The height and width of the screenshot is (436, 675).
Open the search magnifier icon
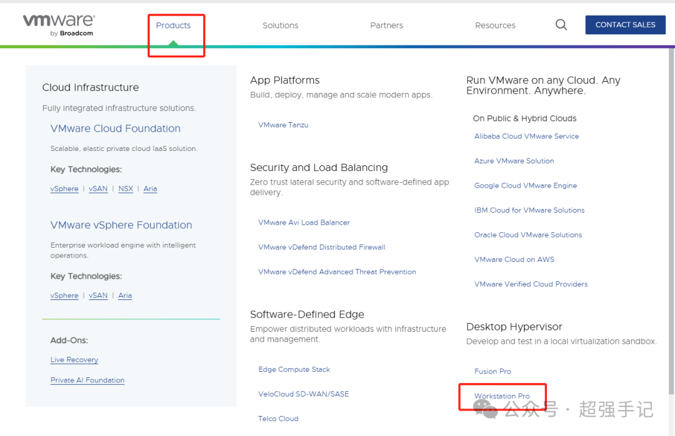[561, 24]
